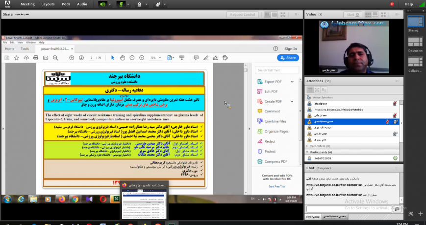Click the Request Control button
The height and width of the screenshot is (225, 426).
(x=257, y=15)
